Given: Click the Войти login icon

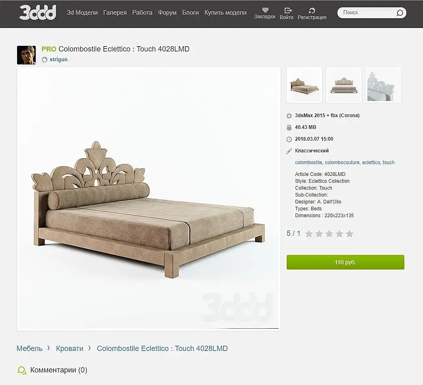Looking at the screenshot, I should 288,10.
